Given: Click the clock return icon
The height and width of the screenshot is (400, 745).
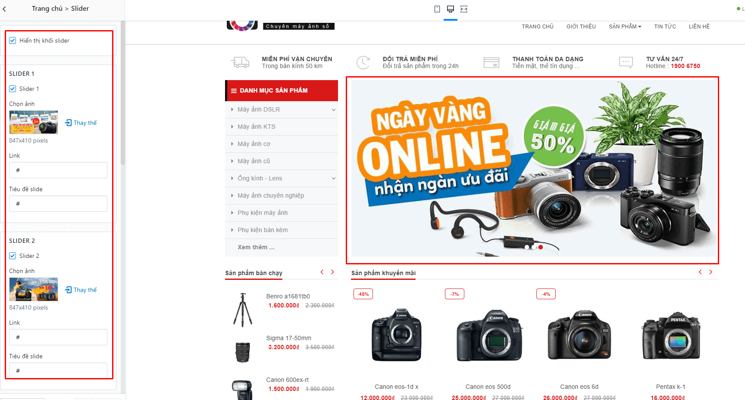Looking at the screenshot, I should 363,62.
